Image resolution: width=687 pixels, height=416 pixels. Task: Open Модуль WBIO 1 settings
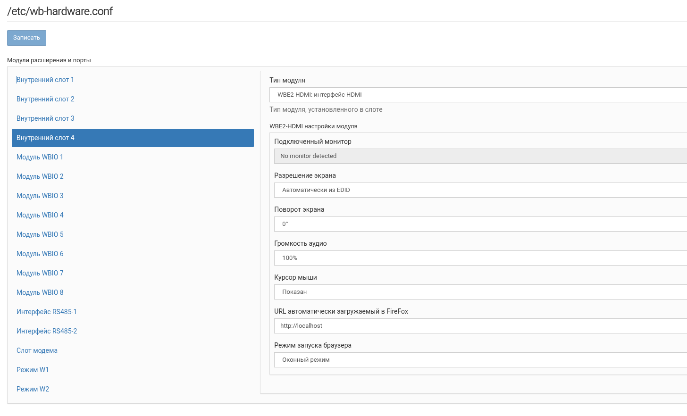click(40, 157)
